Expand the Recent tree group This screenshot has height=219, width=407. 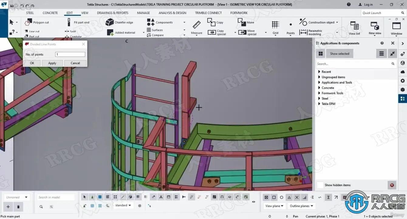tap(319, 72)
